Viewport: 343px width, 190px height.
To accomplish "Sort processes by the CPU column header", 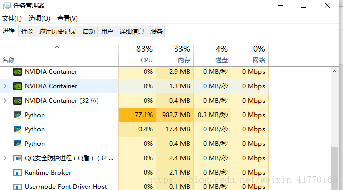I will pyautogui.click(x=137, y=55).
